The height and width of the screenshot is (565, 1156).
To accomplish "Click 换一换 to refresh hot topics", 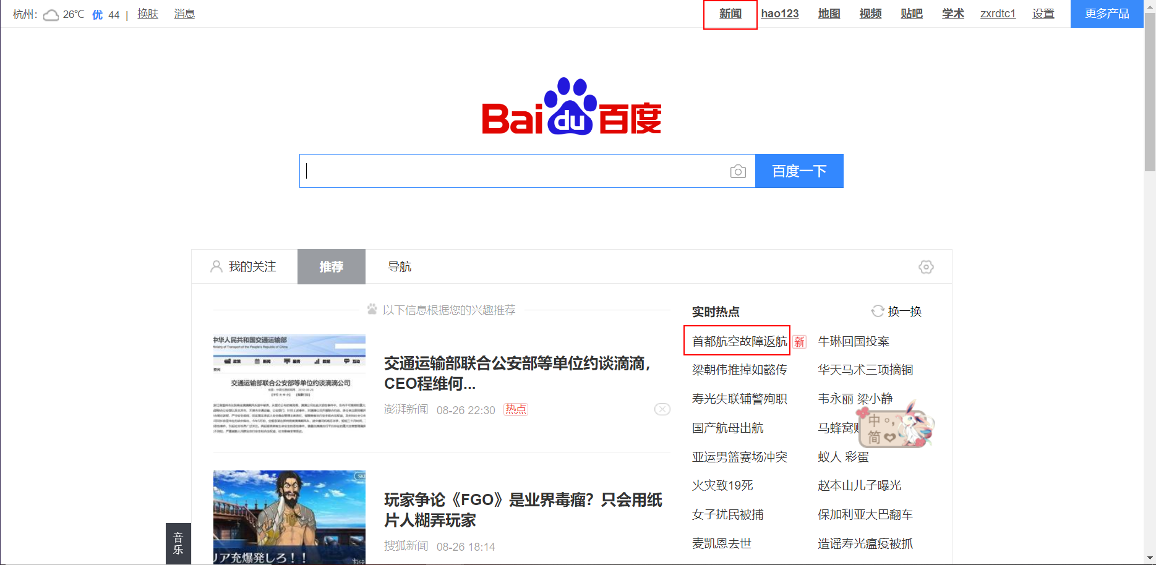I will tap(905, 311).
